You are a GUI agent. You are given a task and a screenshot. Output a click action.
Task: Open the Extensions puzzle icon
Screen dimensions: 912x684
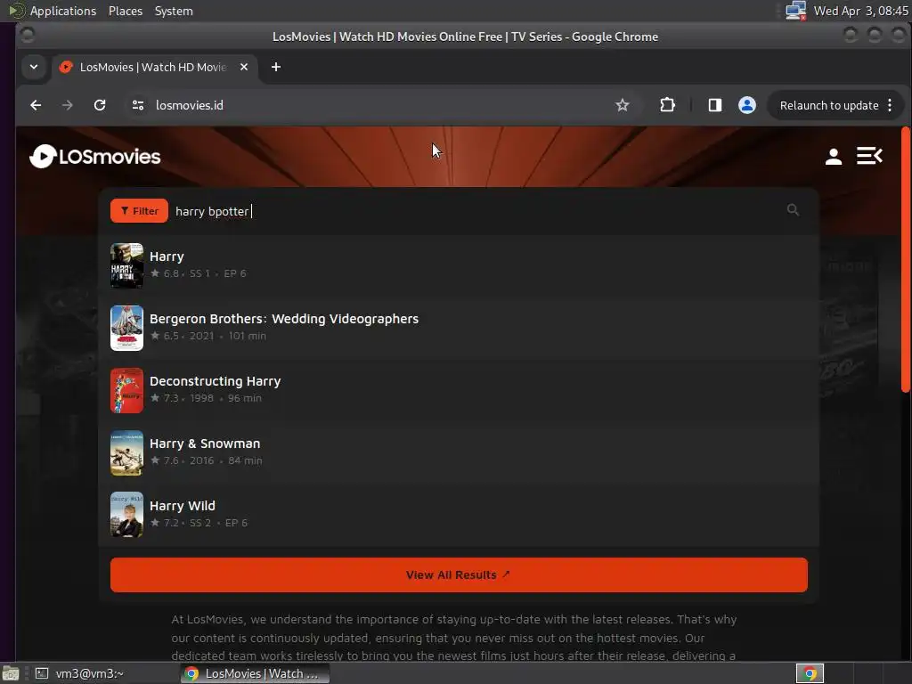pos(668,105)
